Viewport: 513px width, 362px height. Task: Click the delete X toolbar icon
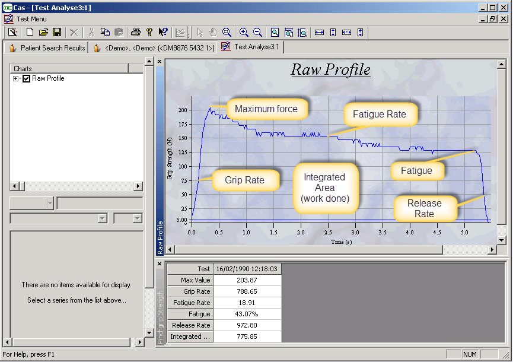(74, 32)
